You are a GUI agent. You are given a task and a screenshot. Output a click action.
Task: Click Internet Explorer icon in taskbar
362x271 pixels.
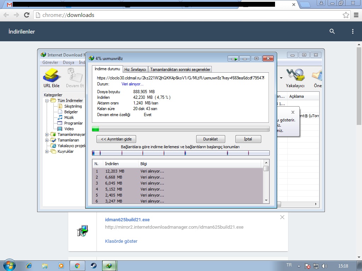pos(29,266)
